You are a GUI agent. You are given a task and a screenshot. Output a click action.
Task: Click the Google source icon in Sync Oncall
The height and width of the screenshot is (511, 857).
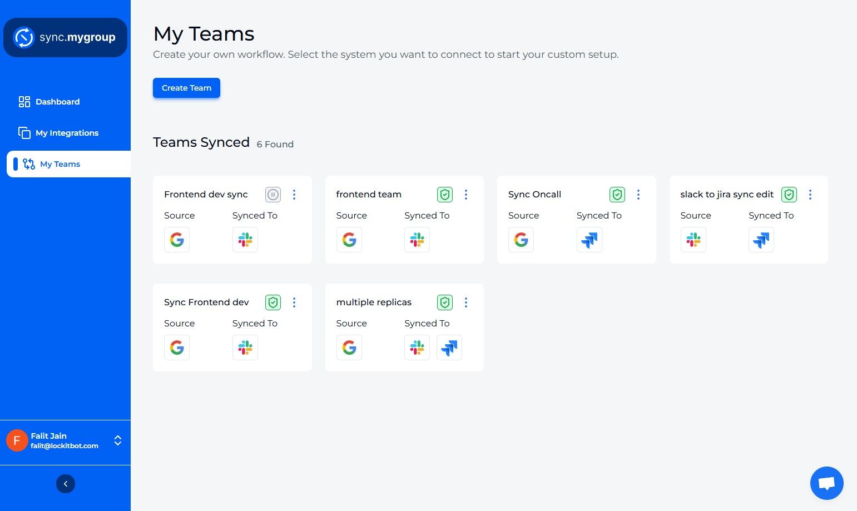point(521,240)
